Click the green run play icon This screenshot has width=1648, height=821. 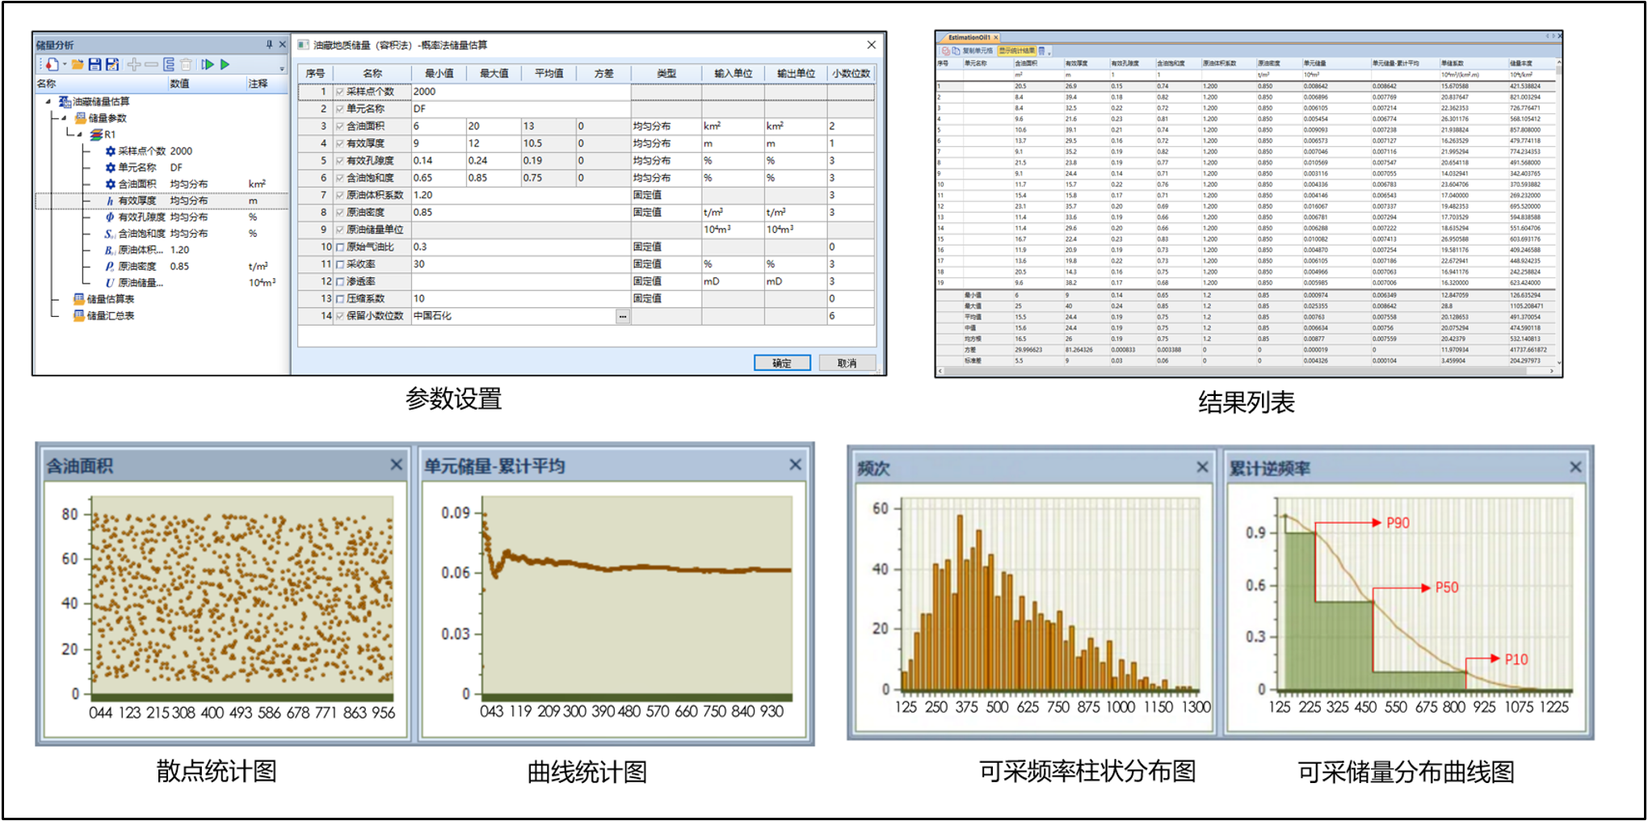tap(225, 65)
